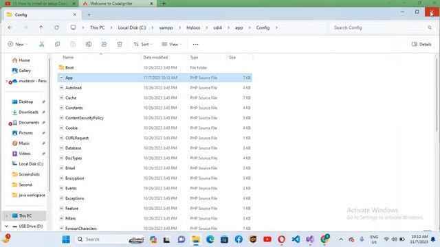Open Gallery in navigation pane

(25, 71)
